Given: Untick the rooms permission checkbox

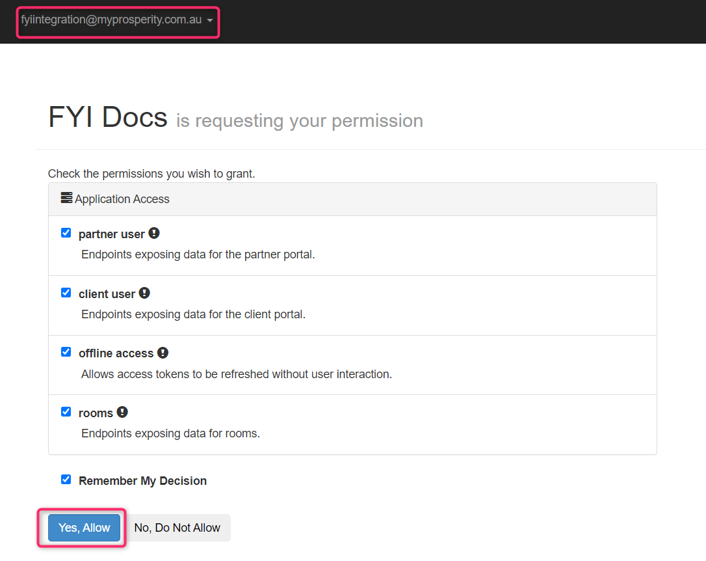Looking at the screenshot, I should 66,412.
